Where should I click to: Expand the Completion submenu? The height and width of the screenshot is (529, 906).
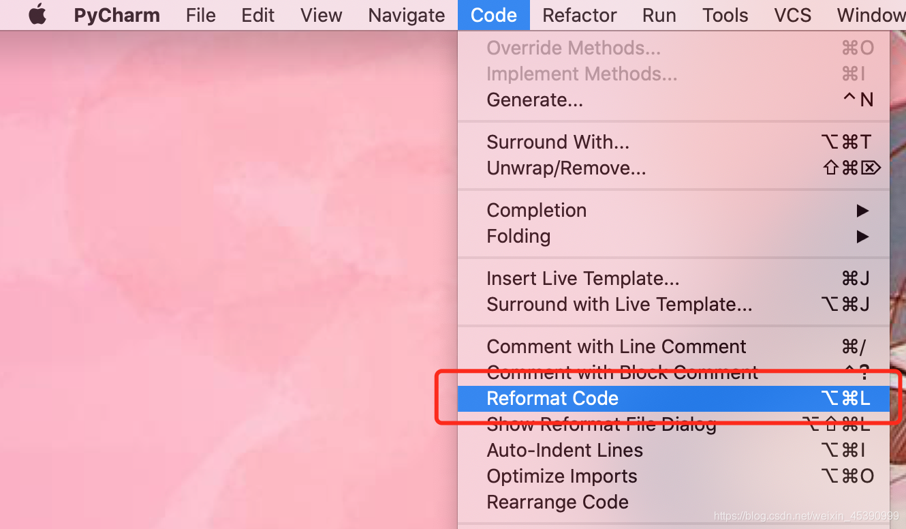[536, 210]
